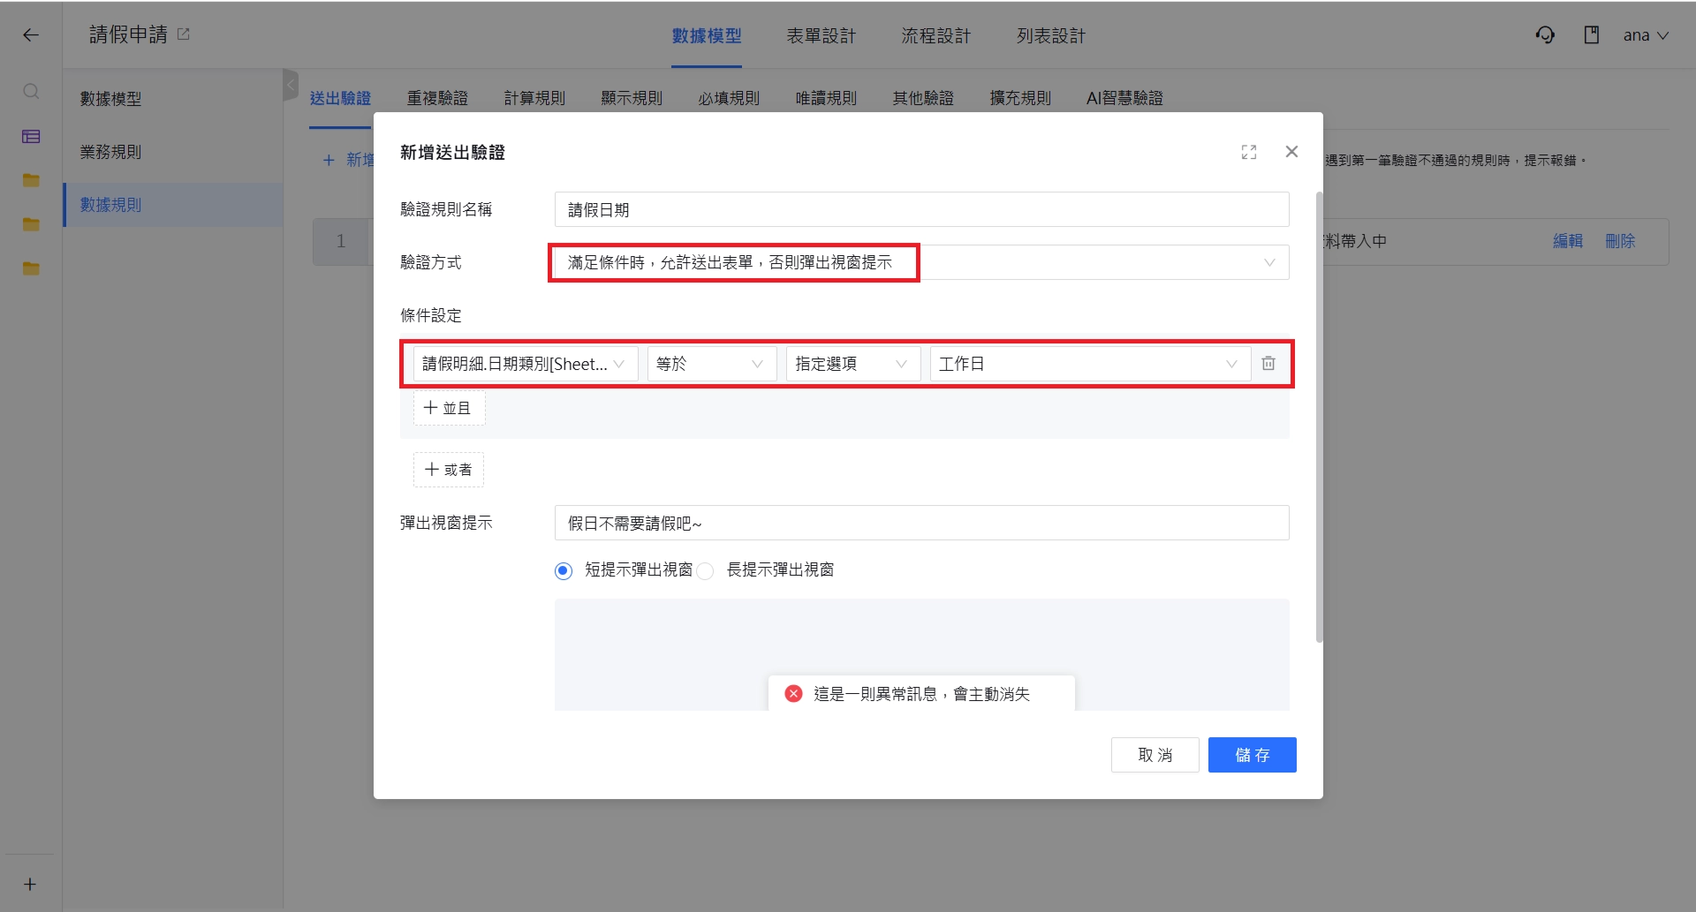Image resolution: width=1696 pixels, height=912 pixels.
Task: Click 編輯 link in the rule row
Action: [x=1568, y=241]
